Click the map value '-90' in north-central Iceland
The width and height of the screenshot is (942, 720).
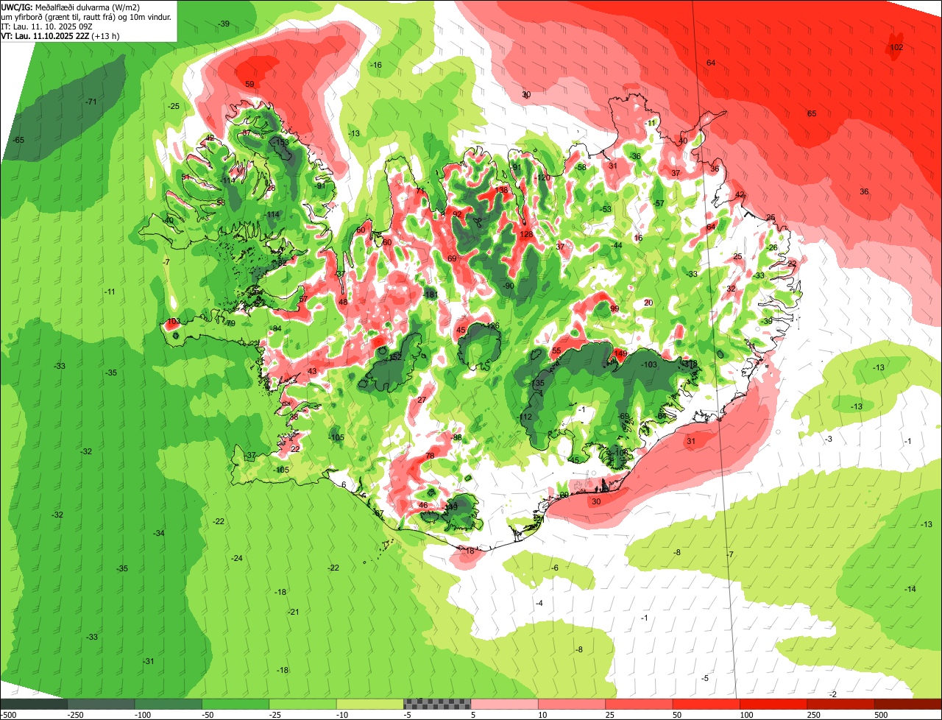508,286
